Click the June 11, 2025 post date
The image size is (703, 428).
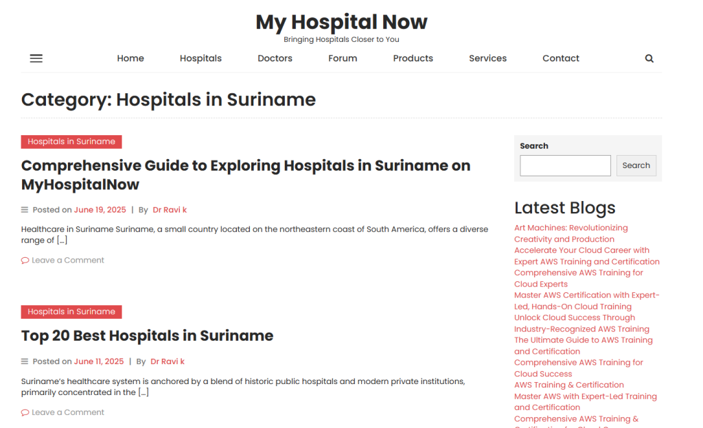tap(99, 361)
